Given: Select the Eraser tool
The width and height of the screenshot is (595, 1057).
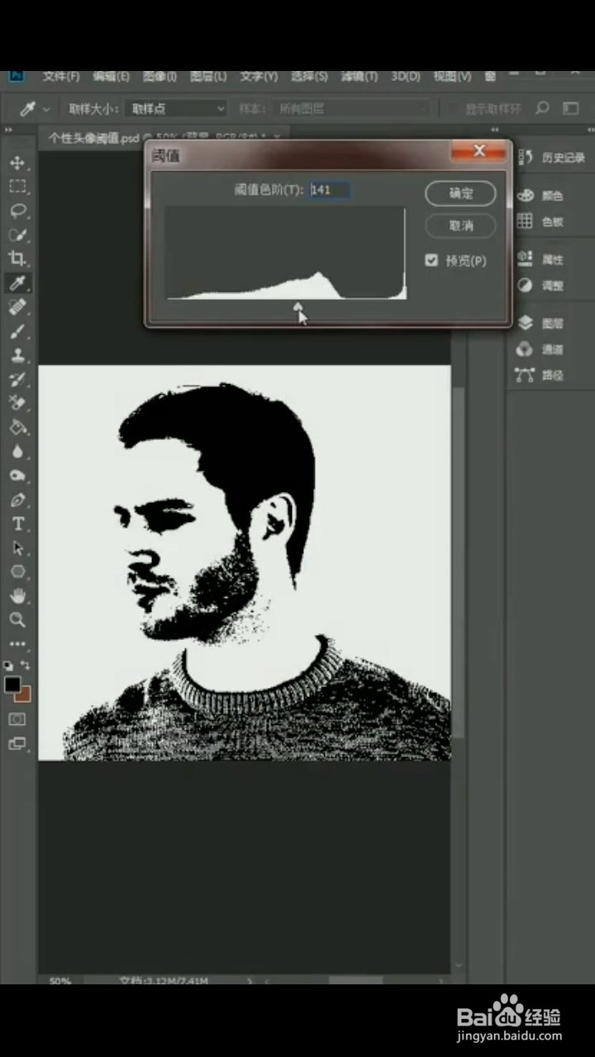Looking at the screenshot, I should (17, 403).
